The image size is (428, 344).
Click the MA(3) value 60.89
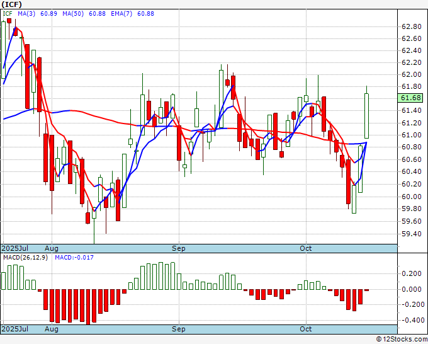48,13
